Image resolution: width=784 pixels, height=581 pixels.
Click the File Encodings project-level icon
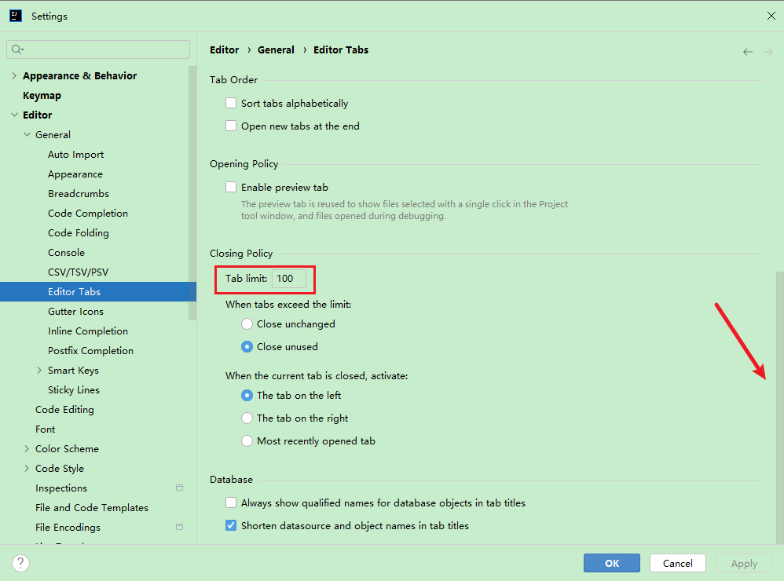click(179, 528)
